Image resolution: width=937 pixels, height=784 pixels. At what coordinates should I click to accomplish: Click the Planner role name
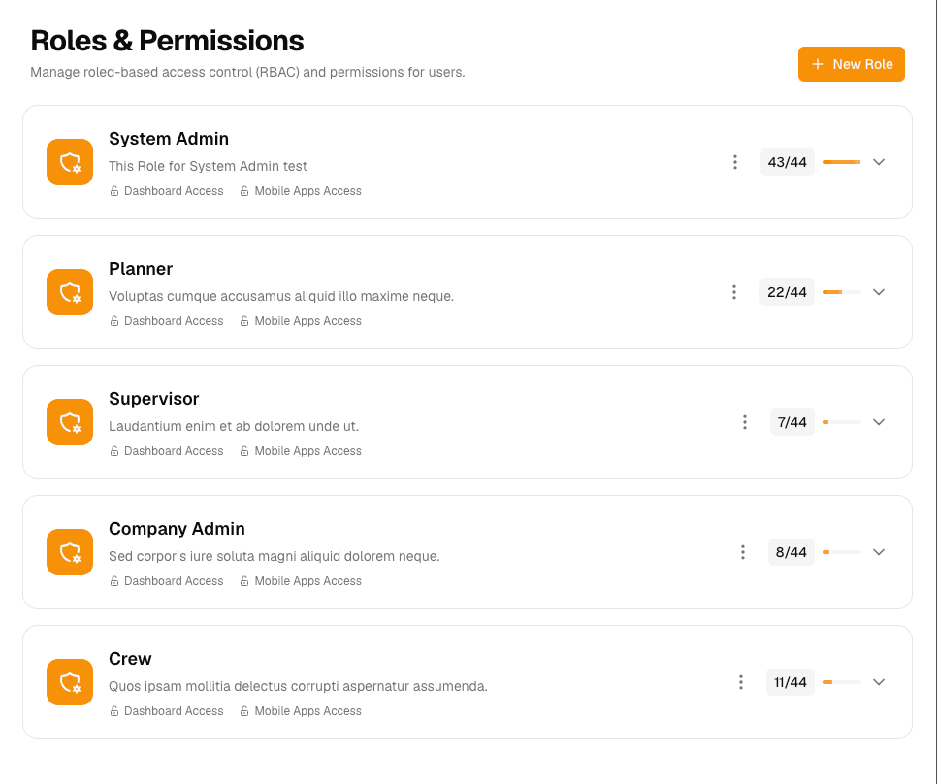tap(141, 269)
